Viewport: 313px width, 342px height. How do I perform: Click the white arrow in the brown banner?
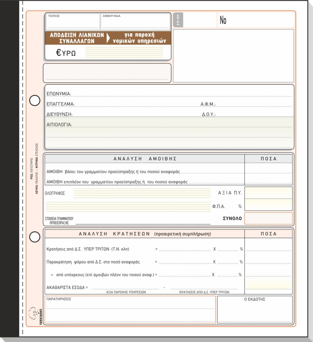[x=108, y=38]
